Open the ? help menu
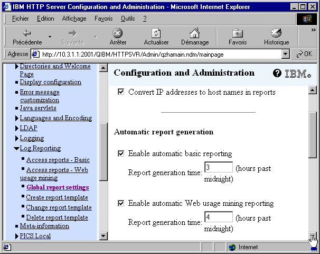This screenshot has width=320, height=254. click(x=145, y=19)
